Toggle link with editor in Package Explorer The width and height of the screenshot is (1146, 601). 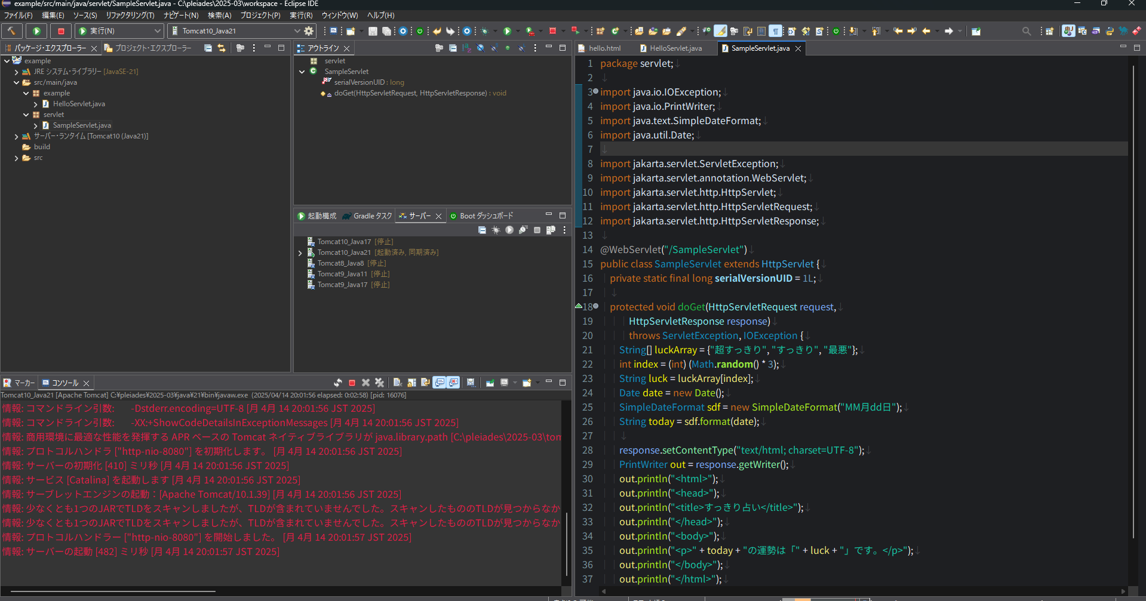(x=222, y=48)
